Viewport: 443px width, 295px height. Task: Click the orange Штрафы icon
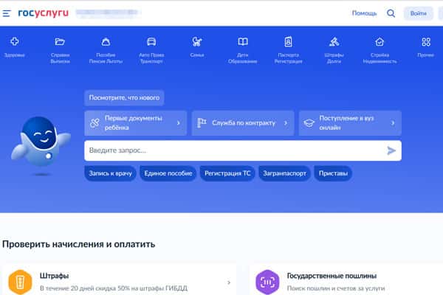(x=20, y=282)
